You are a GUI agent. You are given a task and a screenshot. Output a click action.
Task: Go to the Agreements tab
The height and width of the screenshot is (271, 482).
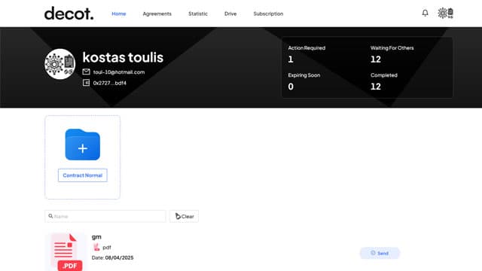point(157,14)
